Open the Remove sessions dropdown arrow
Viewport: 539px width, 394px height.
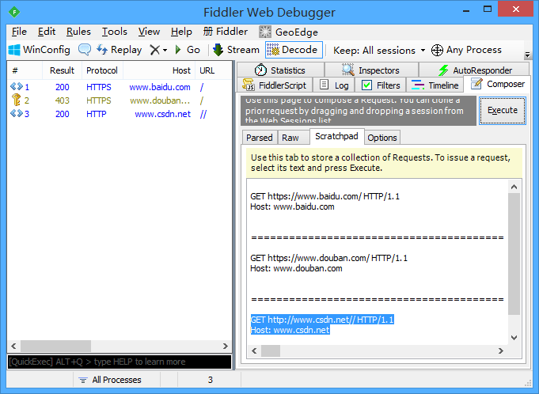pos(165,51)
